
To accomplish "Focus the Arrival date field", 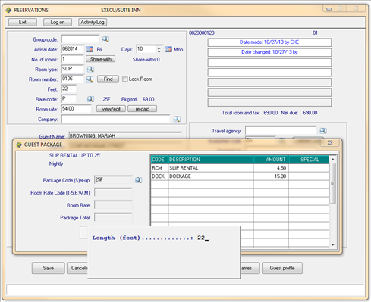I will click(x=73, y=49).
